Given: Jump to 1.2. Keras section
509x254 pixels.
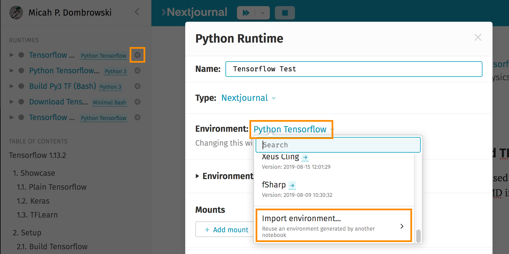Looking at the screenshot, I should [x=33, y=201].
